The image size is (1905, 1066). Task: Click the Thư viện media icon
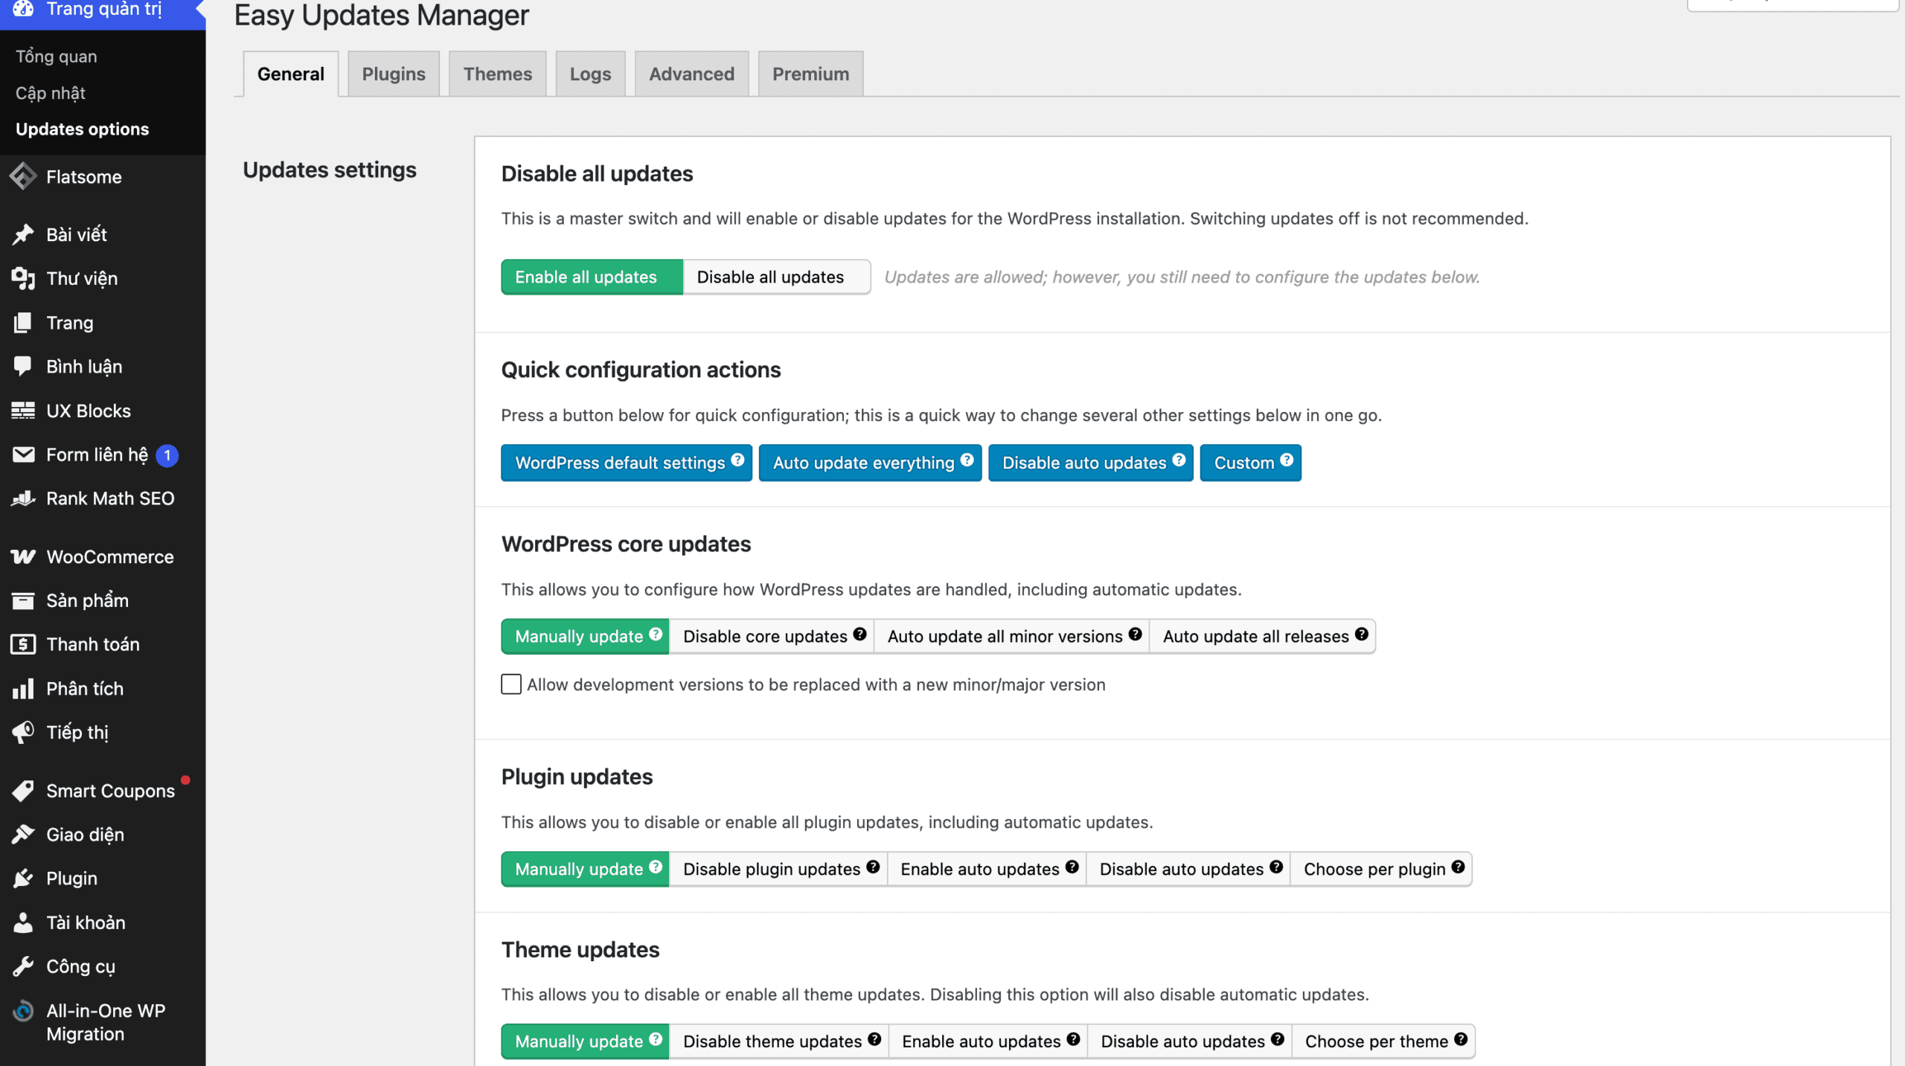click(23, 278)
